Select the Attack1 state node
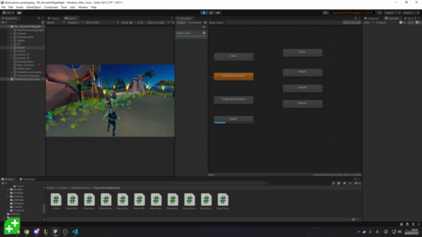 coord(303,72)
